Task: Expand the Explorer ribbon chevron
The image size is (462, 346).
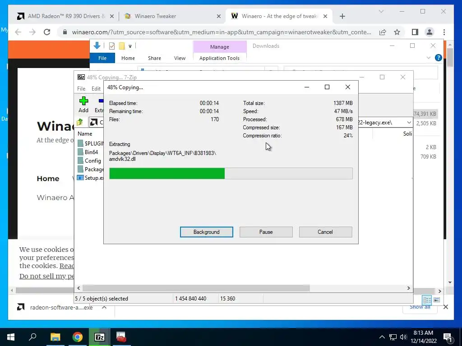Action: [429, 58]
